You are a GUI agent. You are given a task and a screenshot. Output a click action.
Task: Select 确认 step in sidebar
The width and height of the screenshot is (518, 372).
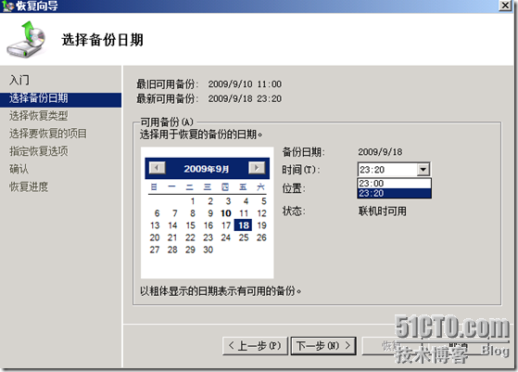[19, 169]
